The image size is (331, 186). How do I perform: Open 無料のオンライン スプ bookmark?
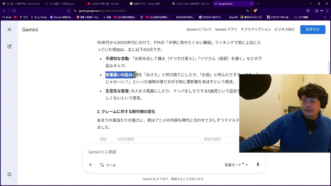[x=252, y=17]
